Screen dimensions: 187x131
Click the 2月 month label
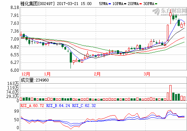(x=97, y=74)
